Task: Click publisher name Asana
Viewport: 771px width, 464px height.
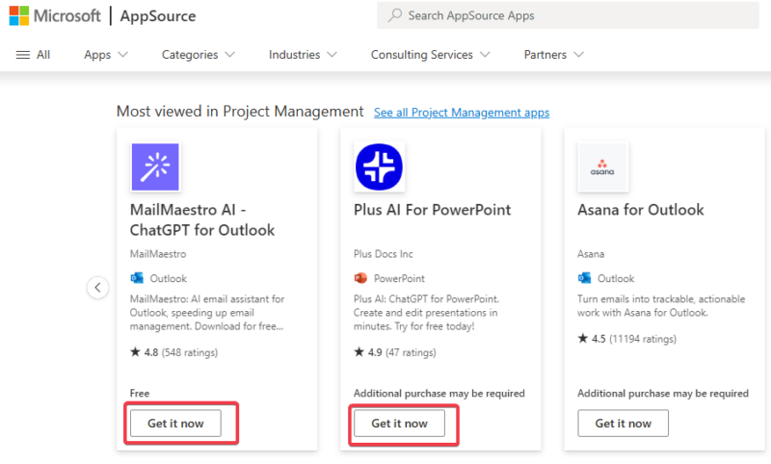Action: pyautogui.click(x=591, y=254)
